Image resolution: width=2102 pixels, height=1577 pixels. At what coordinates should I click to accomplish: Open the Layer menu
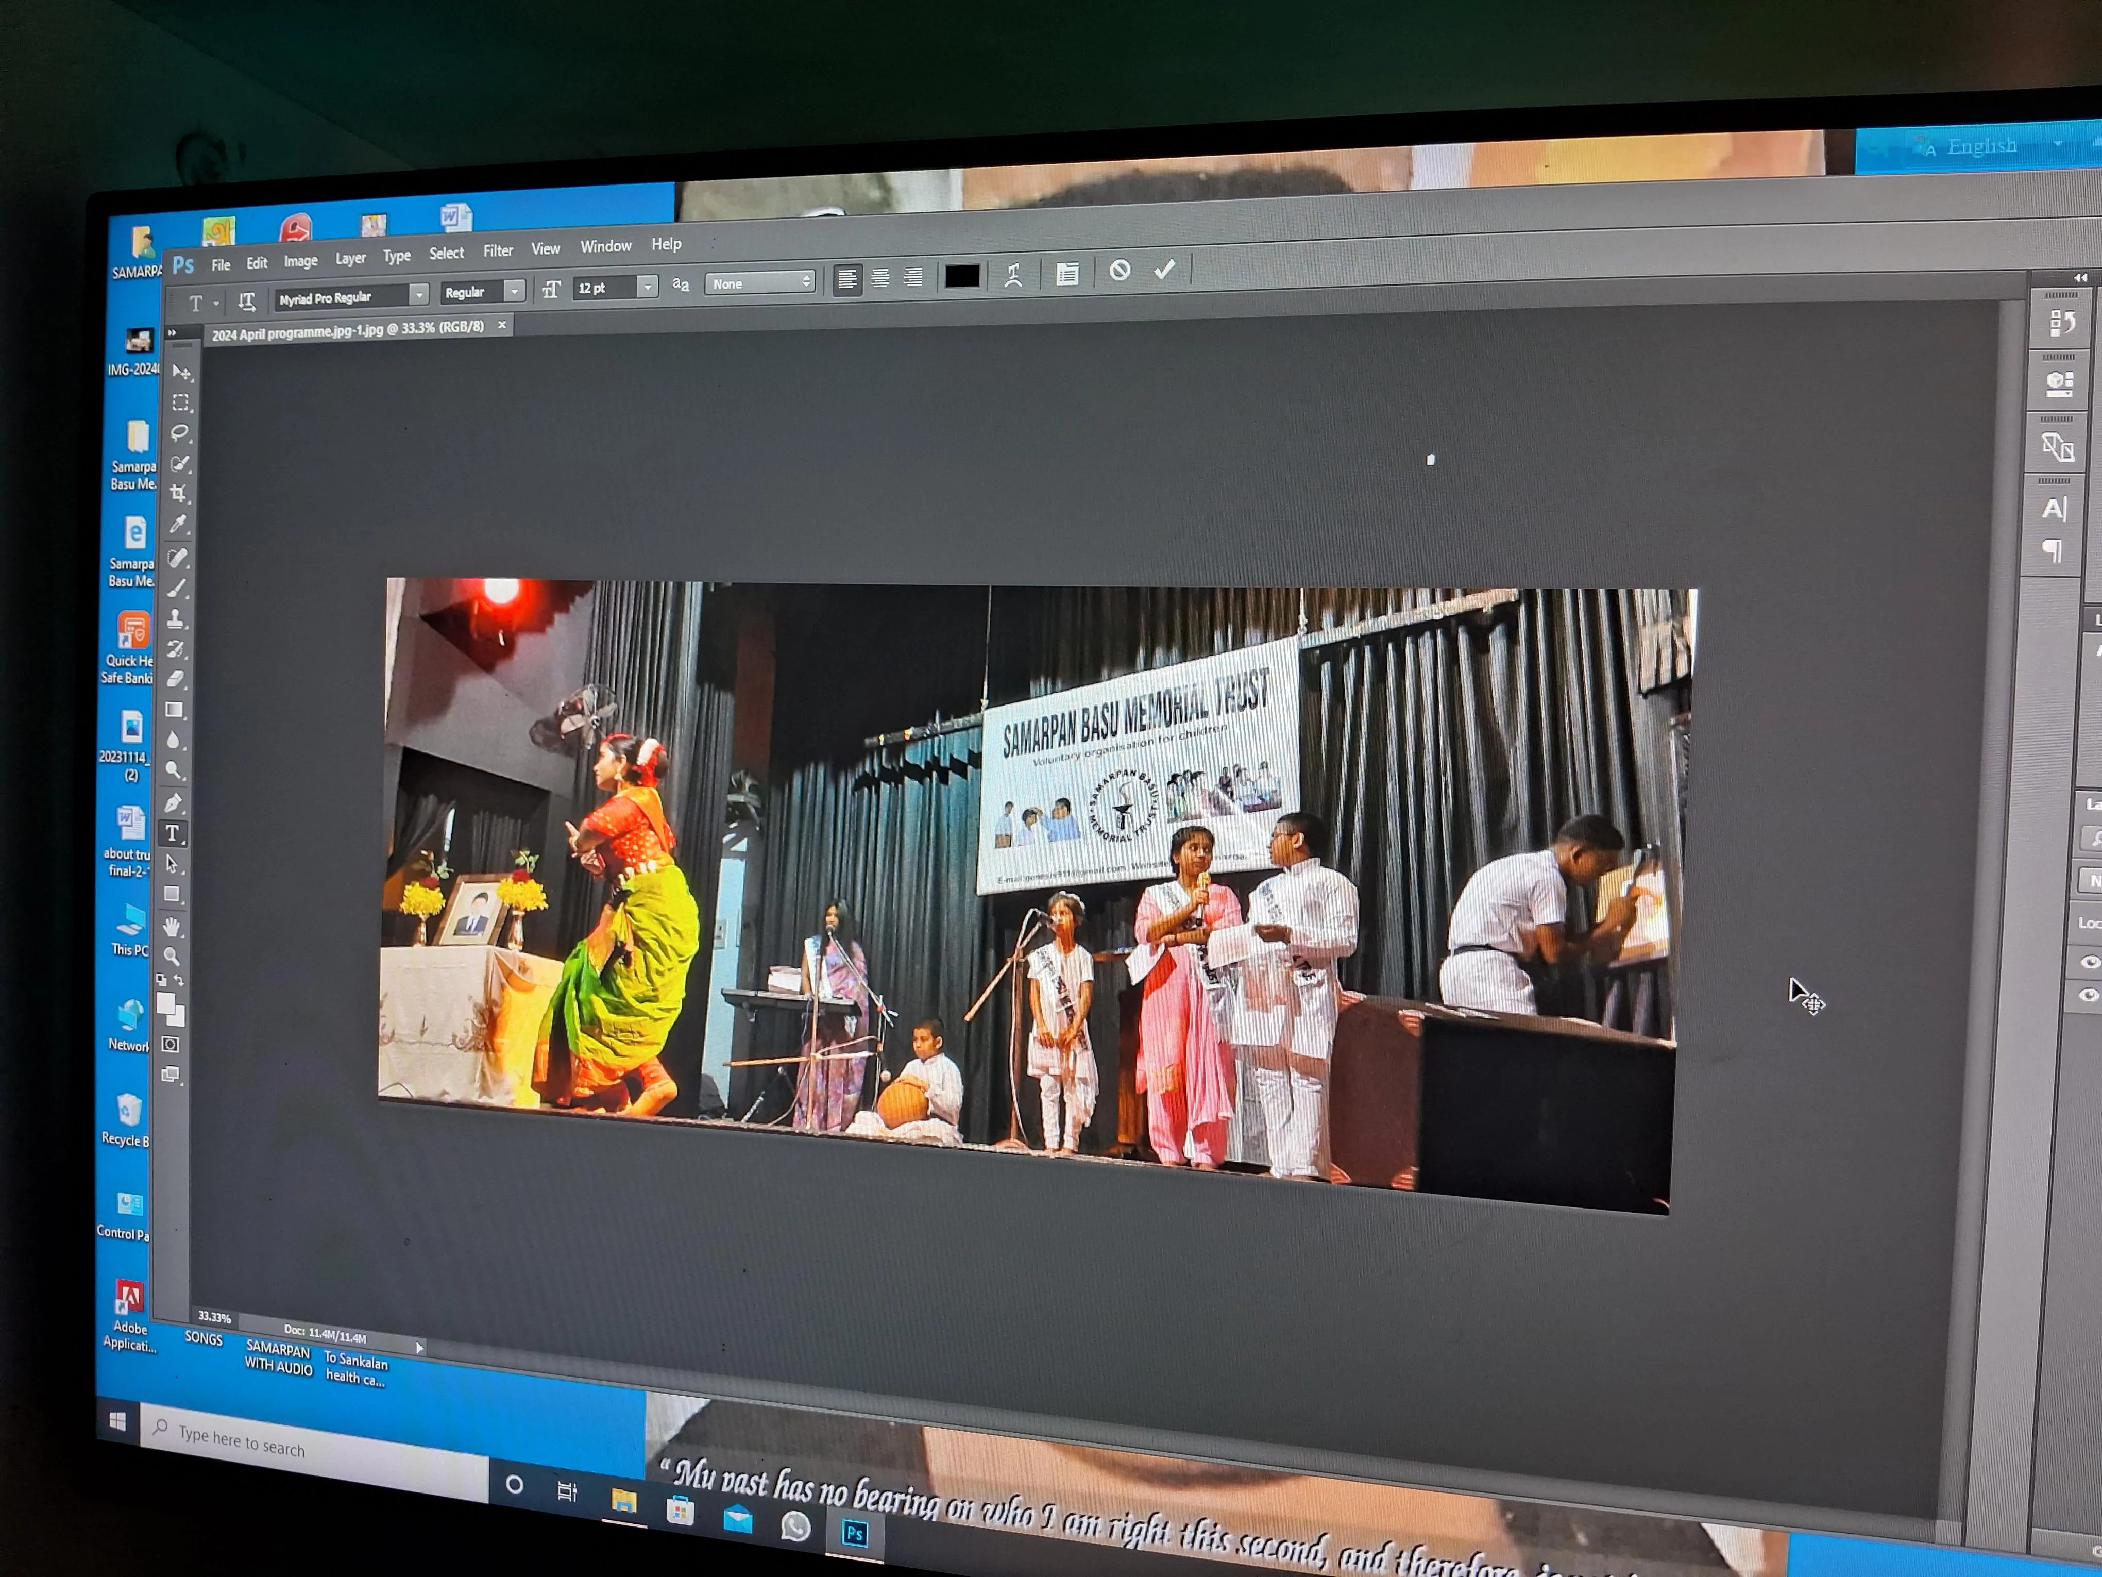[350, 259]
